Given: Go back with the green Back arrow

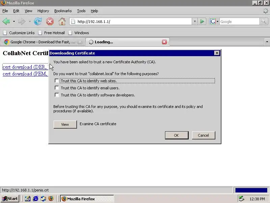Looking at the screenshot, I should [x=6, y=22].
